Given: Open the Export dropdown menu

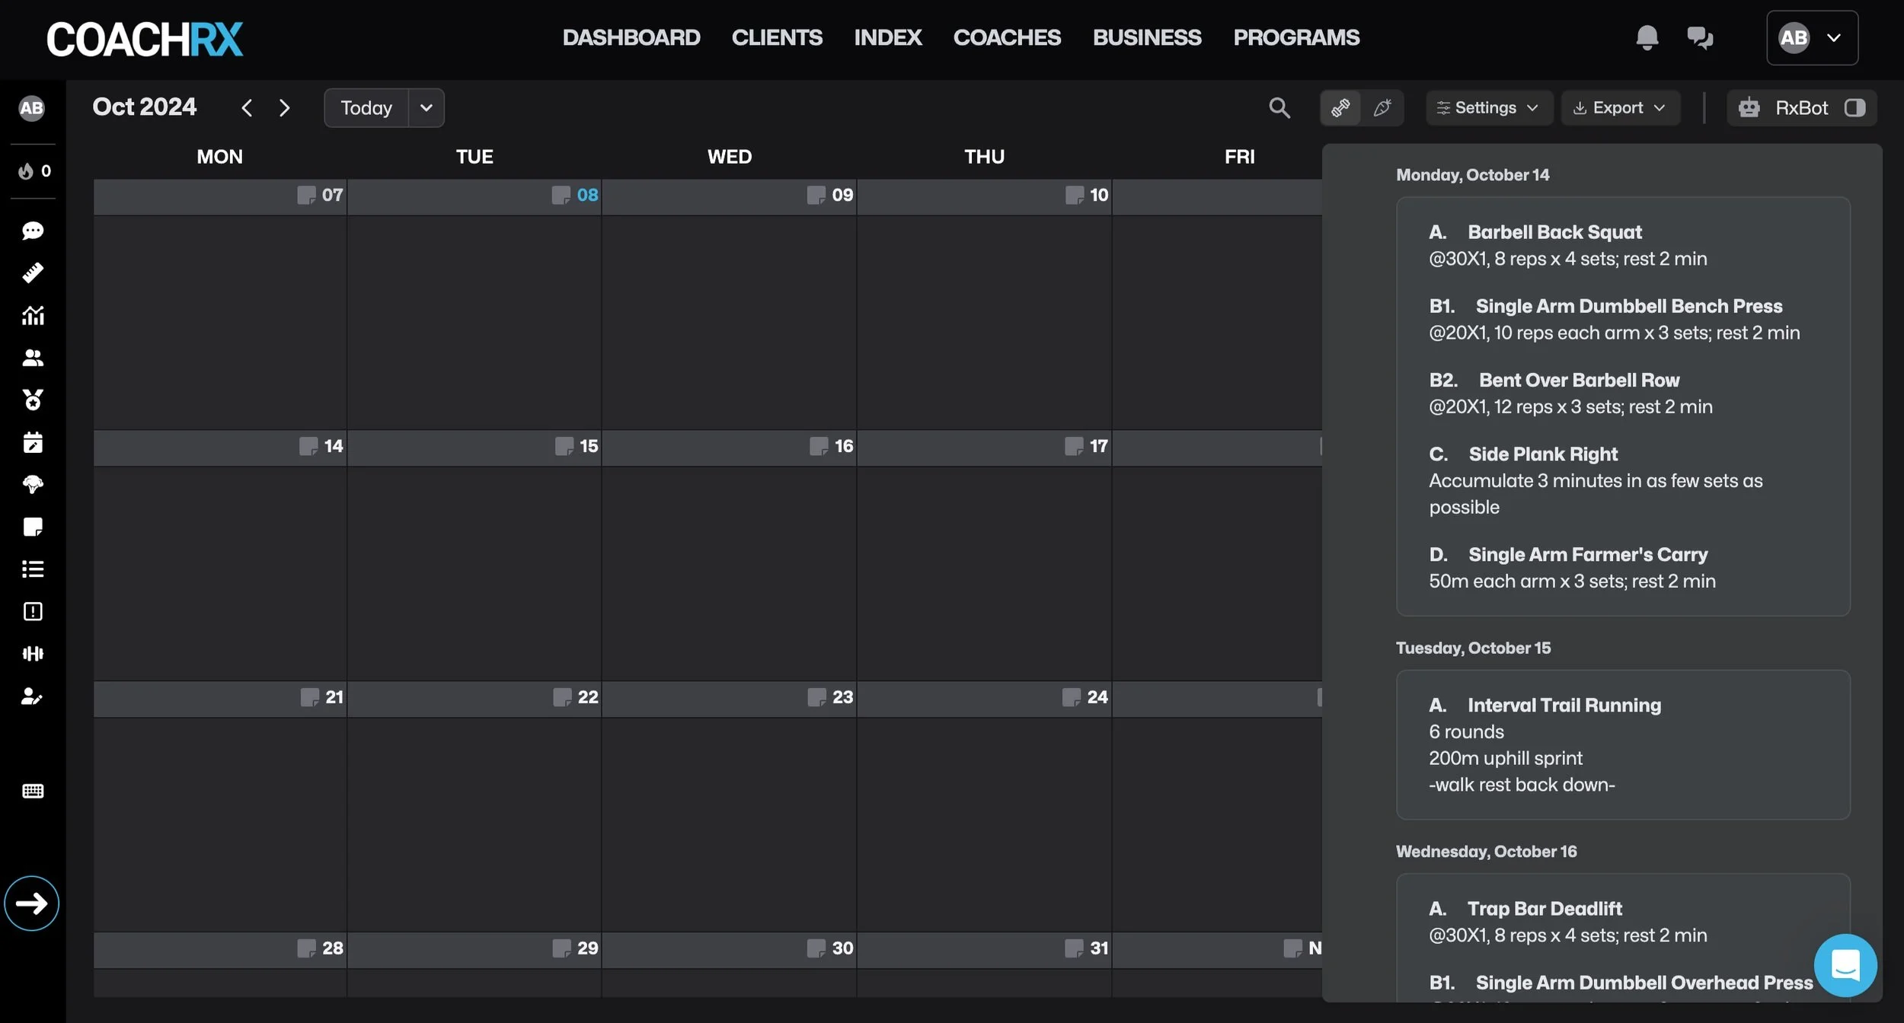Looking at the screenshot, I should 1620,108.
